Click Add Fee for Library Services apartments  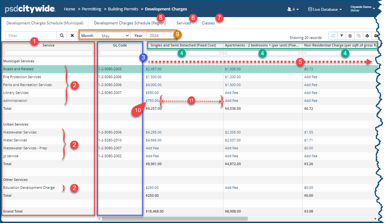pyautogui.click(x=231, y=93)
